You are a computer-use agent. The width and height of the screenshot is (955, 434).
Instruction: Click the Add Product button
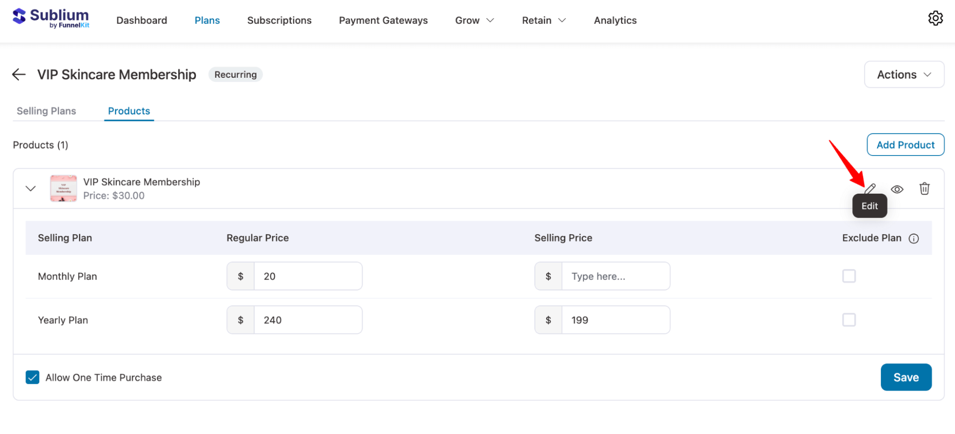(905, 145)
